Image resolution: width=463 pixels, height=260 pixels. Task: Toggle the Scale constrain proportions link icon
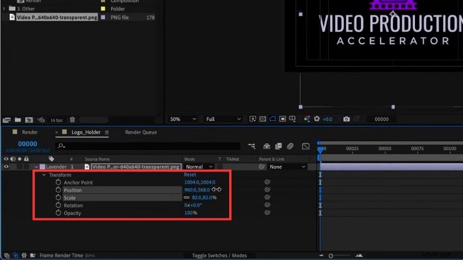click(x=186, y=198)
